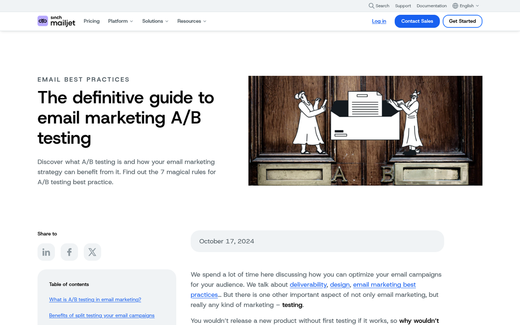This screenshot has width=520, height=325.
Task: Open Documentation from the top bar
Action: [432, 6]
